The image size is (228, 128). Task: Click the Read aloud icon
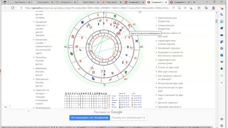click(x=173, y=8)
